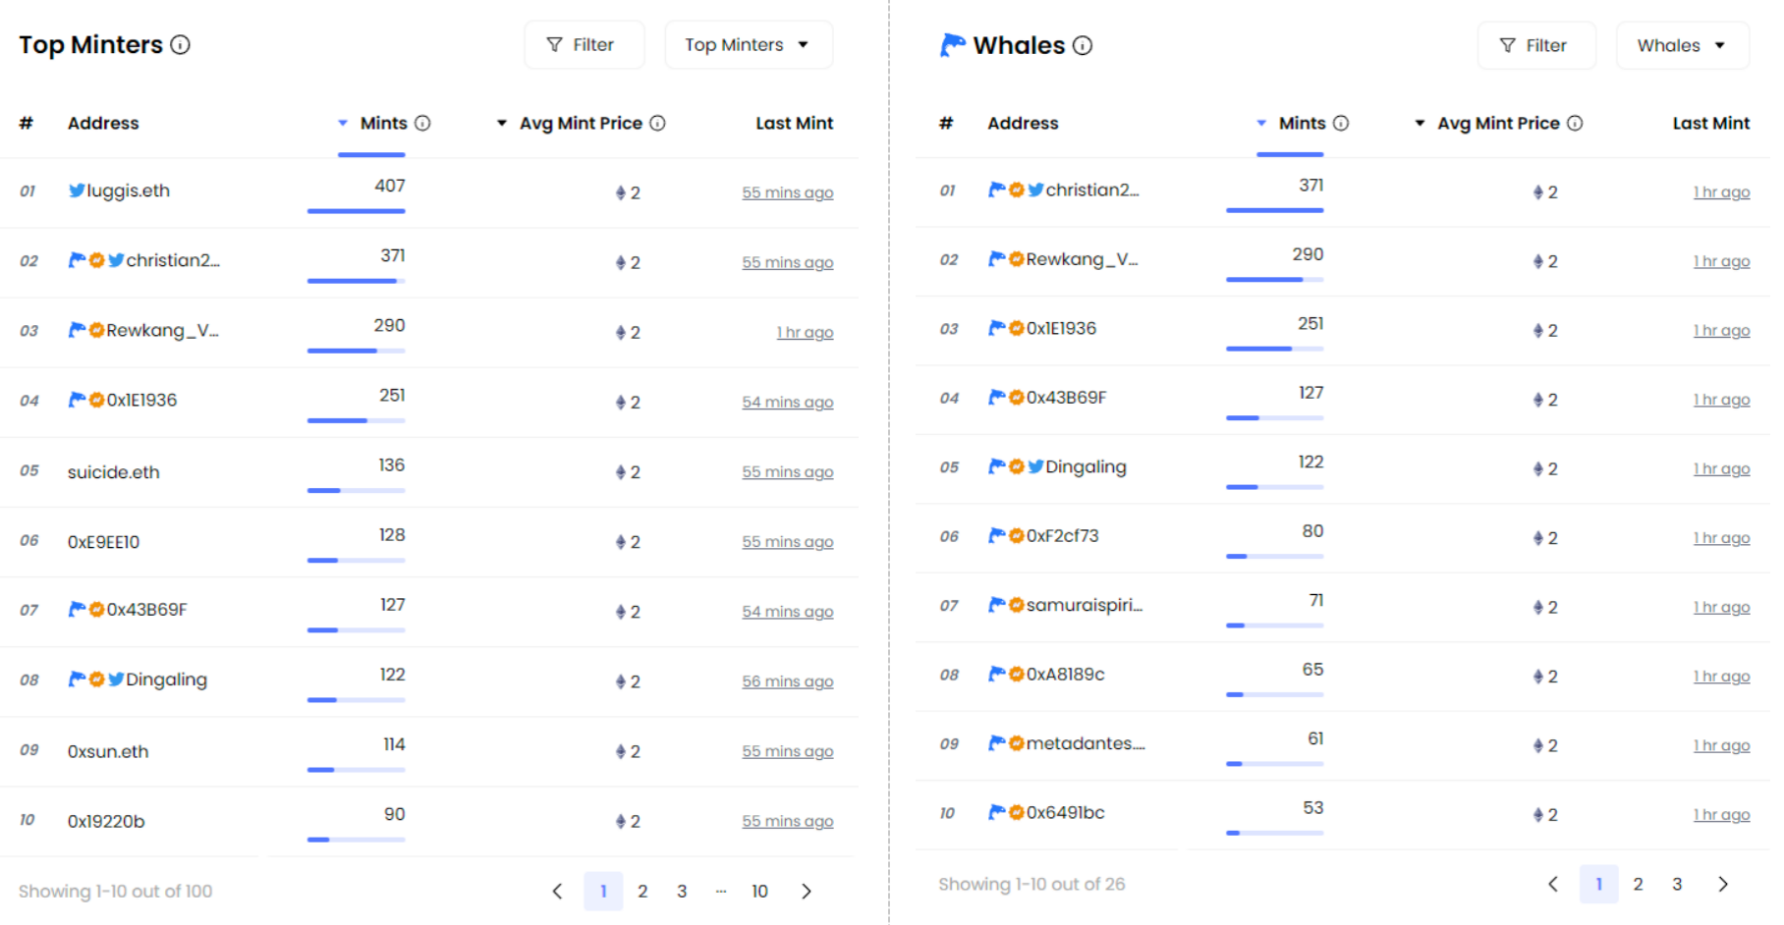Viewport: 1784px width, 925px height.
Task: Click whale icon beside samuraispiri address
Action: coord(997,605)
